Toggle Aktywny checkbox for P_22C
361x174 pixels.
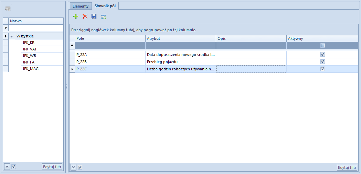(x=322, y=69)
